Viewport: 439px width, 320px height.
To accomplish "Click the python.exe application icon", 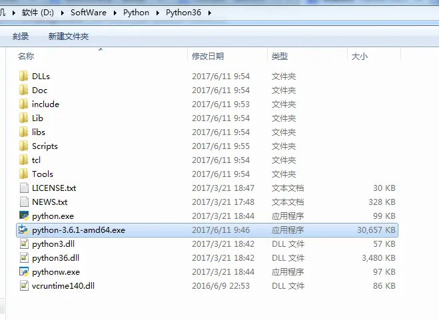I will coord(24,216).
